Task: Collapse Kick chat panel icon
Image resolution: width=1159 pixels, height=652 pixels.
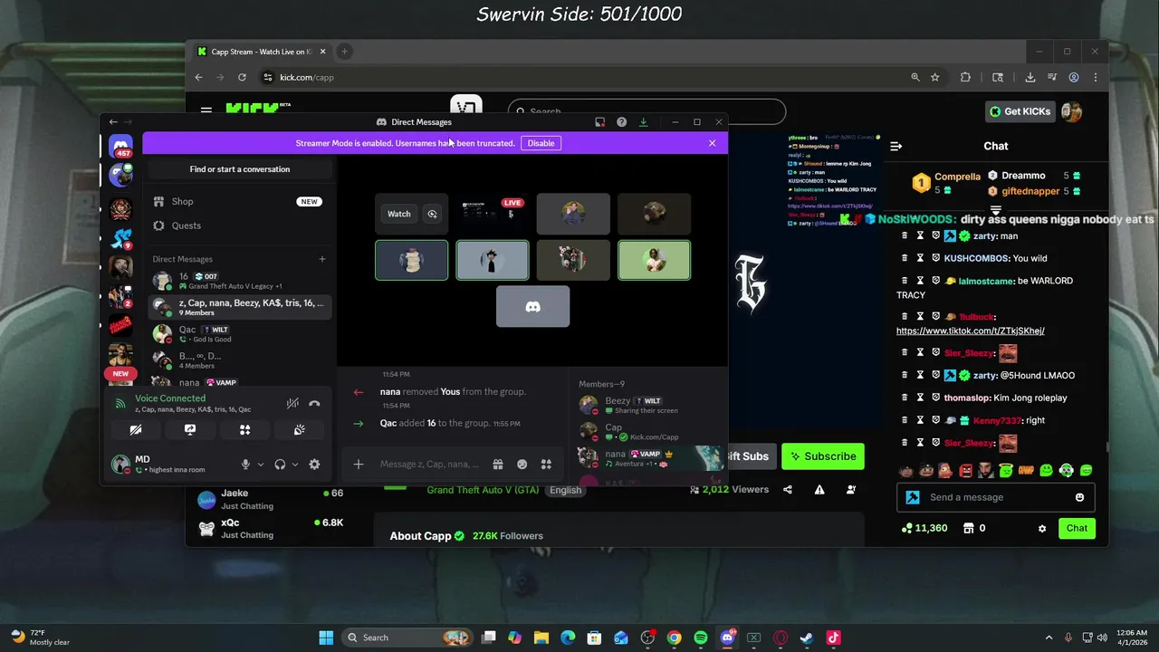Action: pyautogui.click(x=896, y=146)
